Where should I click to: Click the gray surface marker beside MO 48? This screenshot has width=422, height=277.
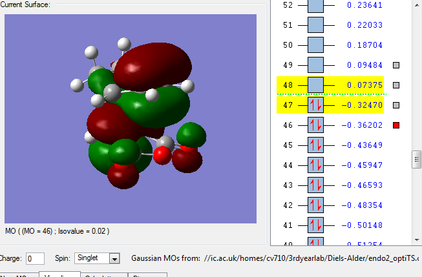coord(396,85)
